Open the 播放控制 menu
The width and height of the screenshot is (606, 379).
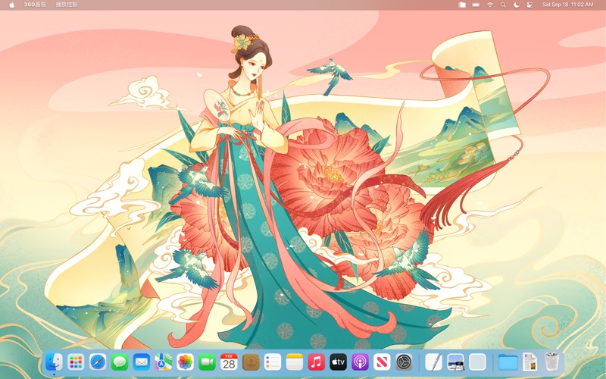coord(67,5)
